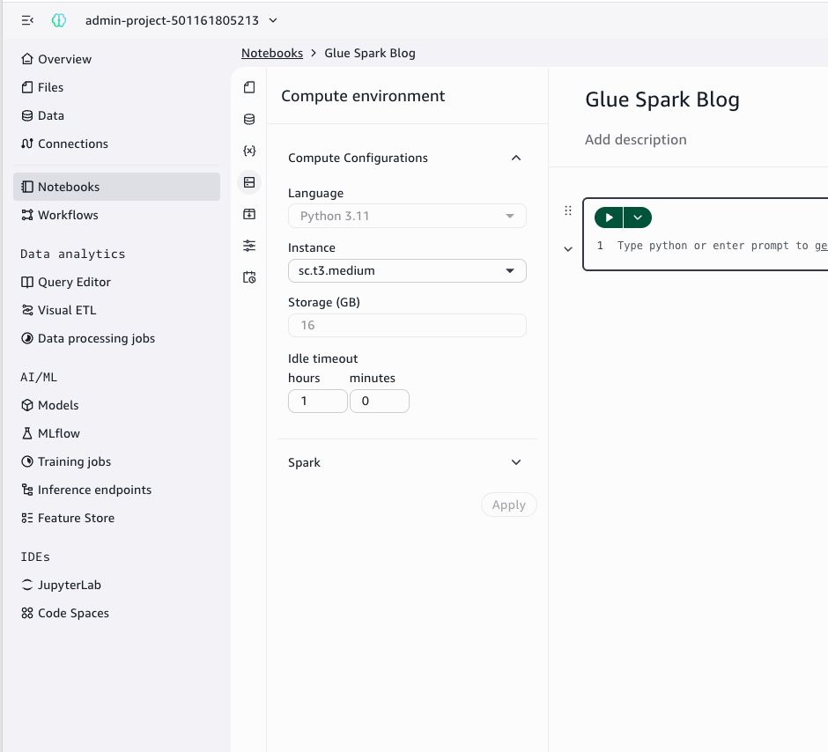Click the Code Spaces icon
Viewport: 828px width, 752px height.
pos(27,613)
